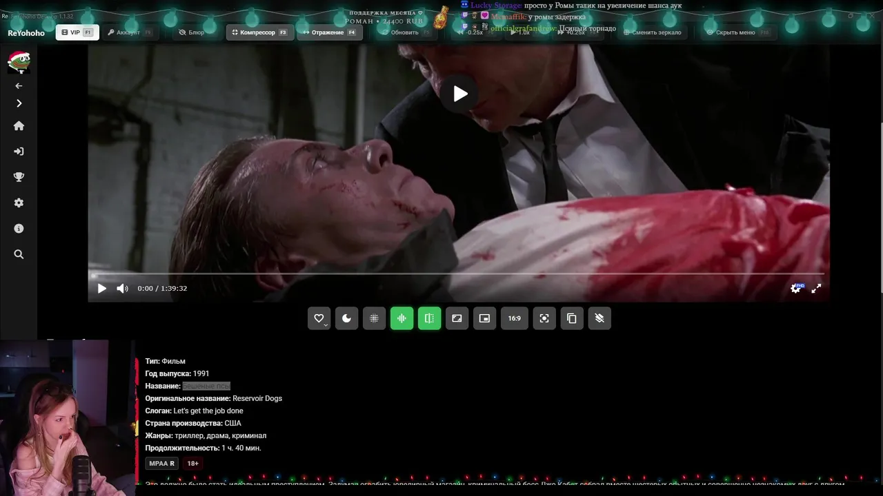The width and height of the screenshot is (883, 496).
Task: Click the Продолжительность 1 ч. 40 мин. text
Action: coord(203,448)
